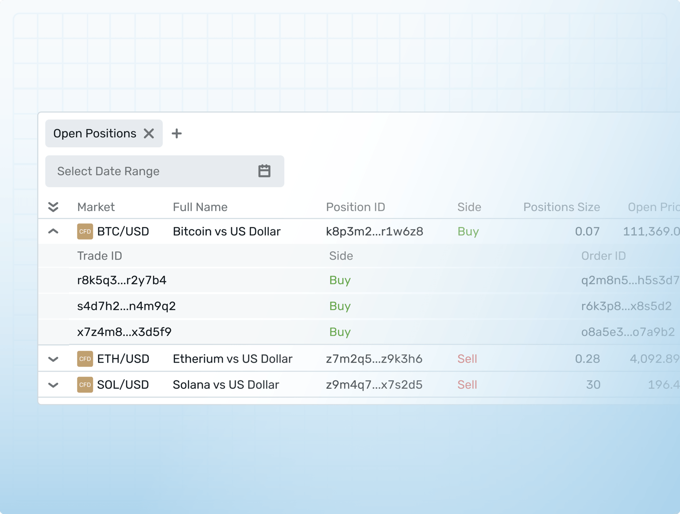
Task: Click the BTC/USD market label
Action: coord(123,231)
